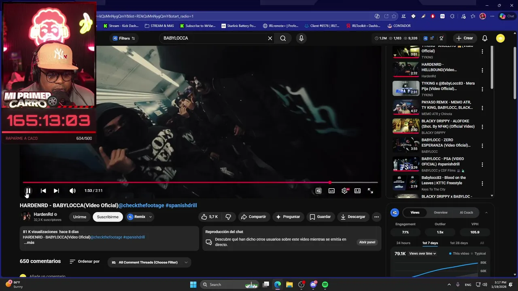Bookmark page with star icon in address bar
Viewport: 518px width, 291px height.
[394, 16]
